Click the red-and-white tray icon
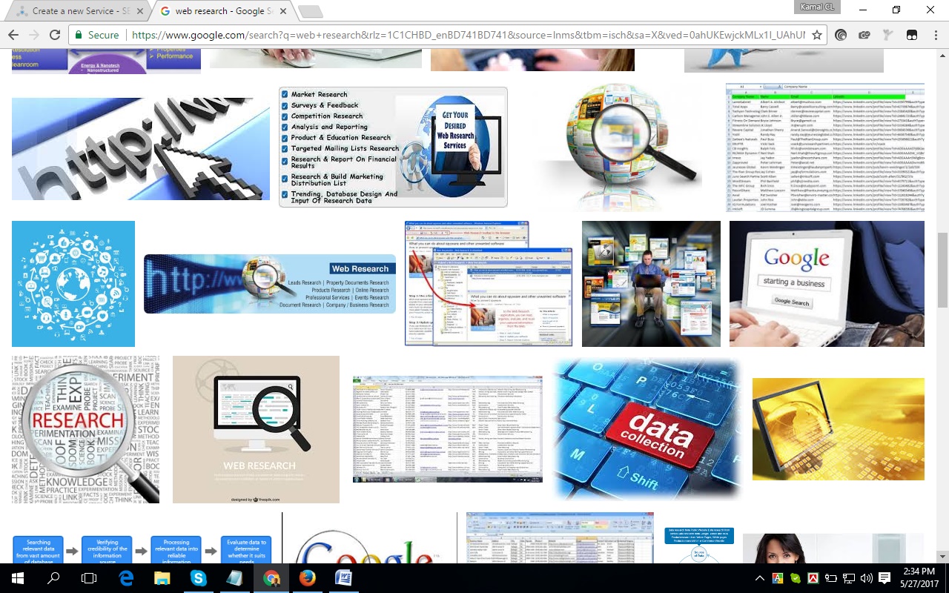949x593 pixels. 813,578
